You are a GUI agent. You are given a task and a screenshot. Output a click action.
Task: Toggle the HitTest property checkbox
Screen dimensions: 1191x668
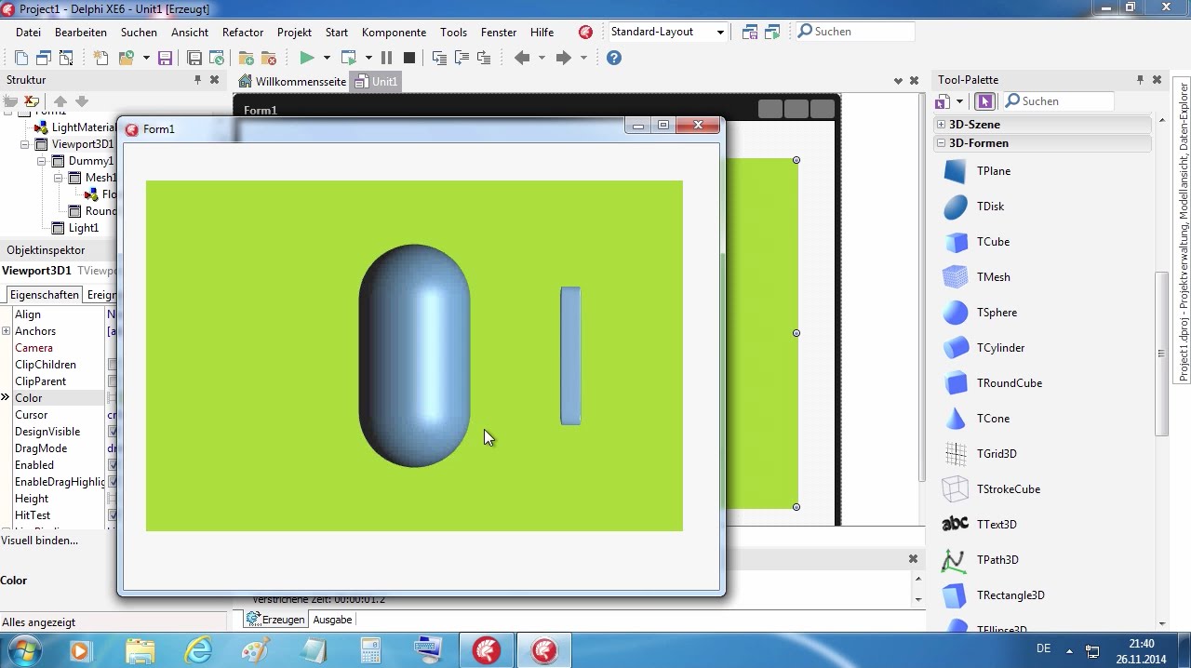click(113, 515)
